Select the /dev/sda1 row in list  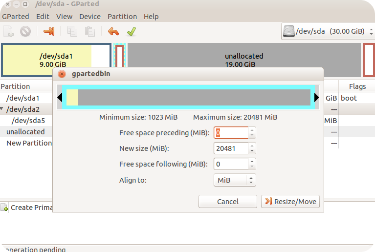point(26,98)
